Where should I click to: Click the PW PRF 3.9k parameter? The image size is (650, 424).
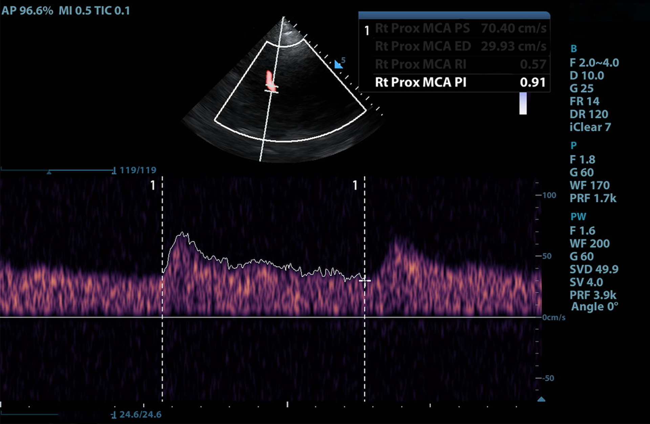(x=593, y=295)
